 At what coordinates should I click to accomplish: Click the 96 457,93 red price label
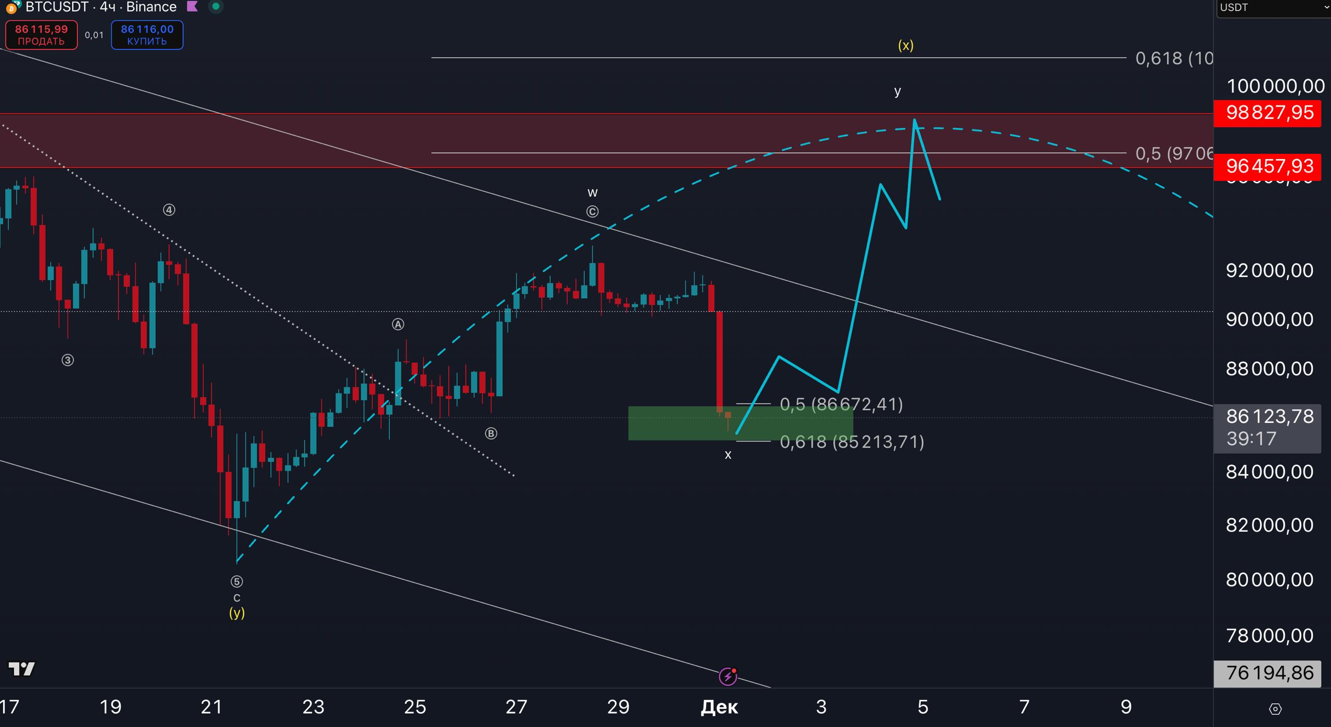[1268, 166]
